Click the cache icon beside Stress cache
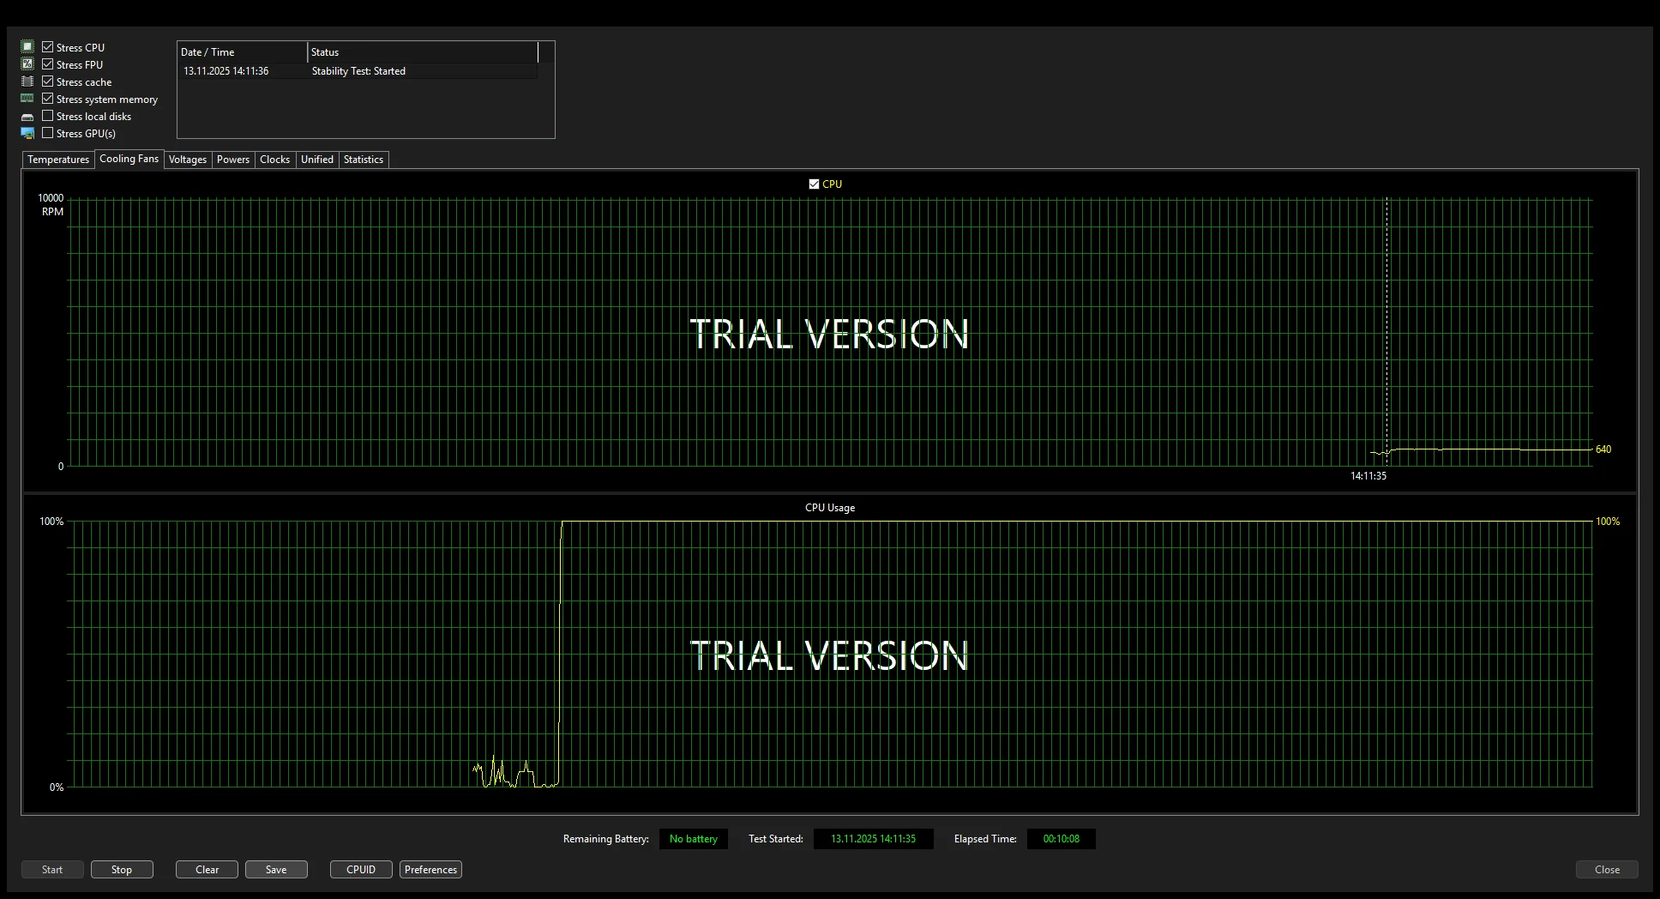This screenshot has height=899, width=1660. click(x=27, y=81)
